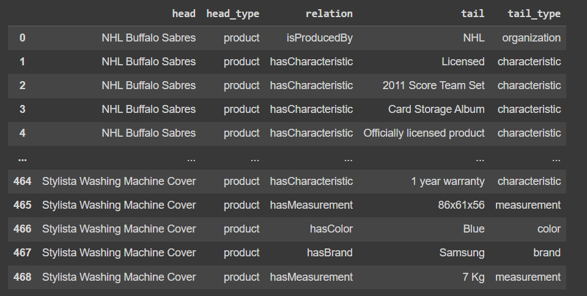
Task: Click the 'Blue' tail cell
Action: point(473,229)
